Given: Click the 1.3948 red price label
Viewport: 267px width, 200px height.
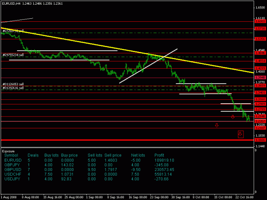Looking at the screenshot, I should (260, 78).
